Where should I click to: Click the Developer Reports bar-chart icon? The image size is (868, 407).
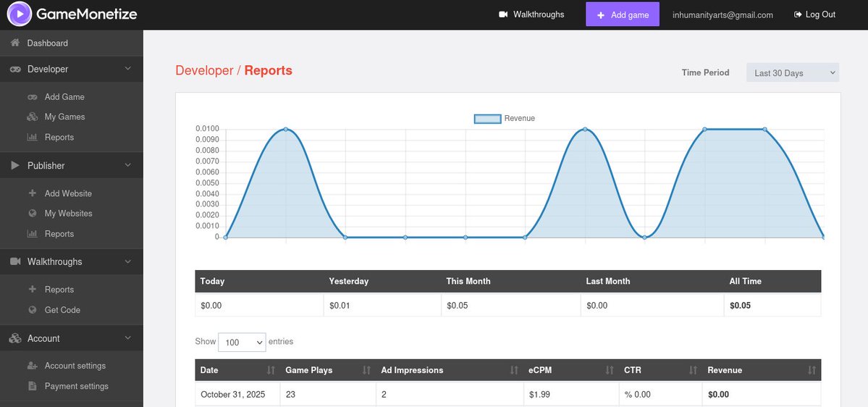(33, 138)
